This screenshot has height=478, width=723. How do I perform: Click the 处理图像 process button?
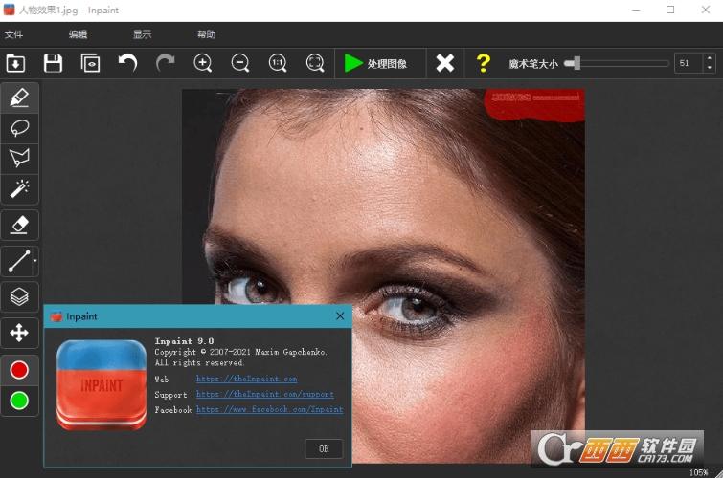tap(375, 63)
